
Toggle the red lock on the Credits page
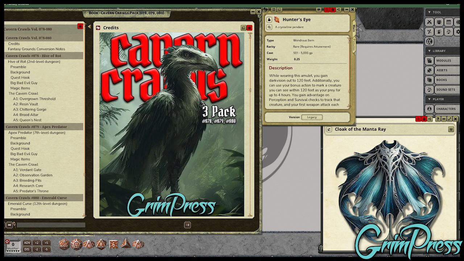click(249, 28)
